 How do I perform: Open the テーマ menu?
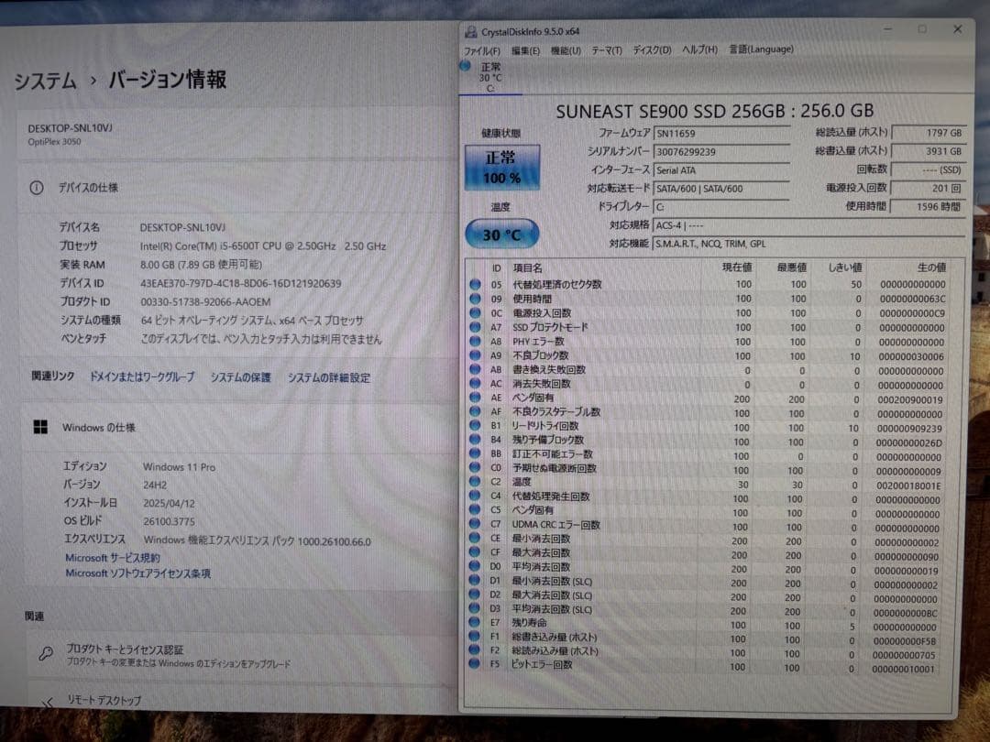(x=605, y=49)
